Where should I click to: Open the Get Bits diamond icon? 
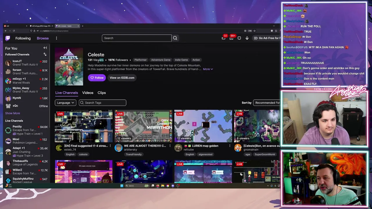pyautogui.click(x=247, y=38)
